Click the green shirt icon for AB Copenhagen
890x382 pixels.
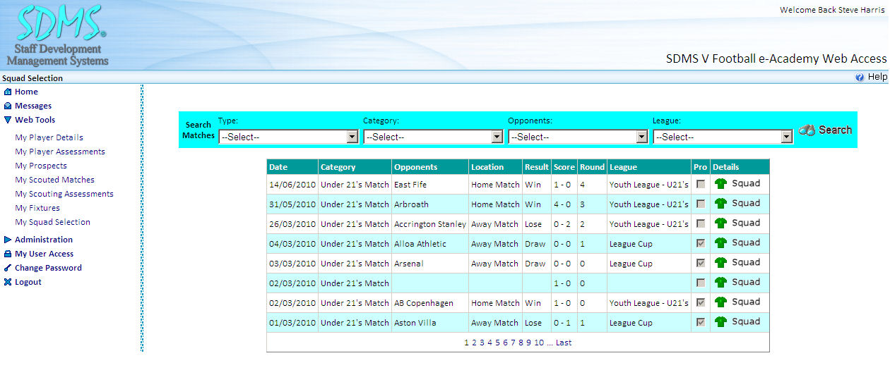[x=720, y=302]
